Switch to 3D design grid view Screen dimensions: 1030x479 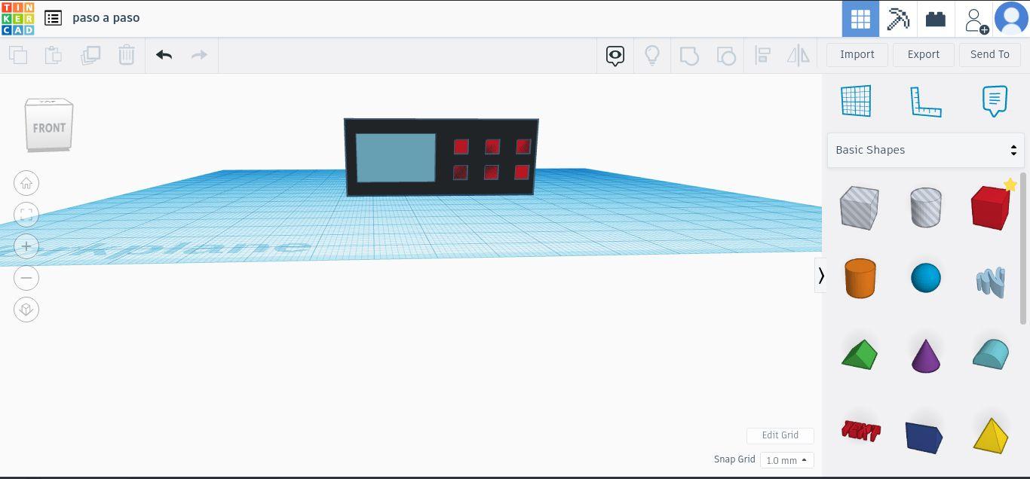860,19
